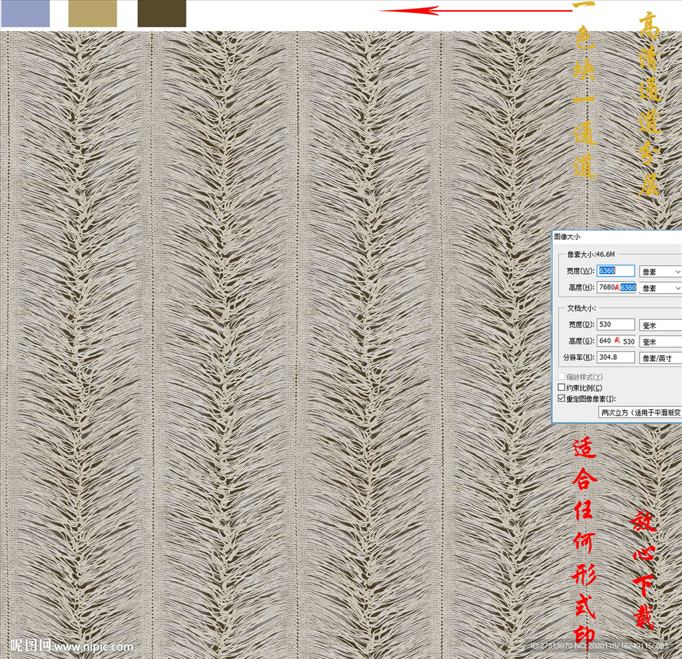Pick the dark brown color swatch

(x=162, y=13)
